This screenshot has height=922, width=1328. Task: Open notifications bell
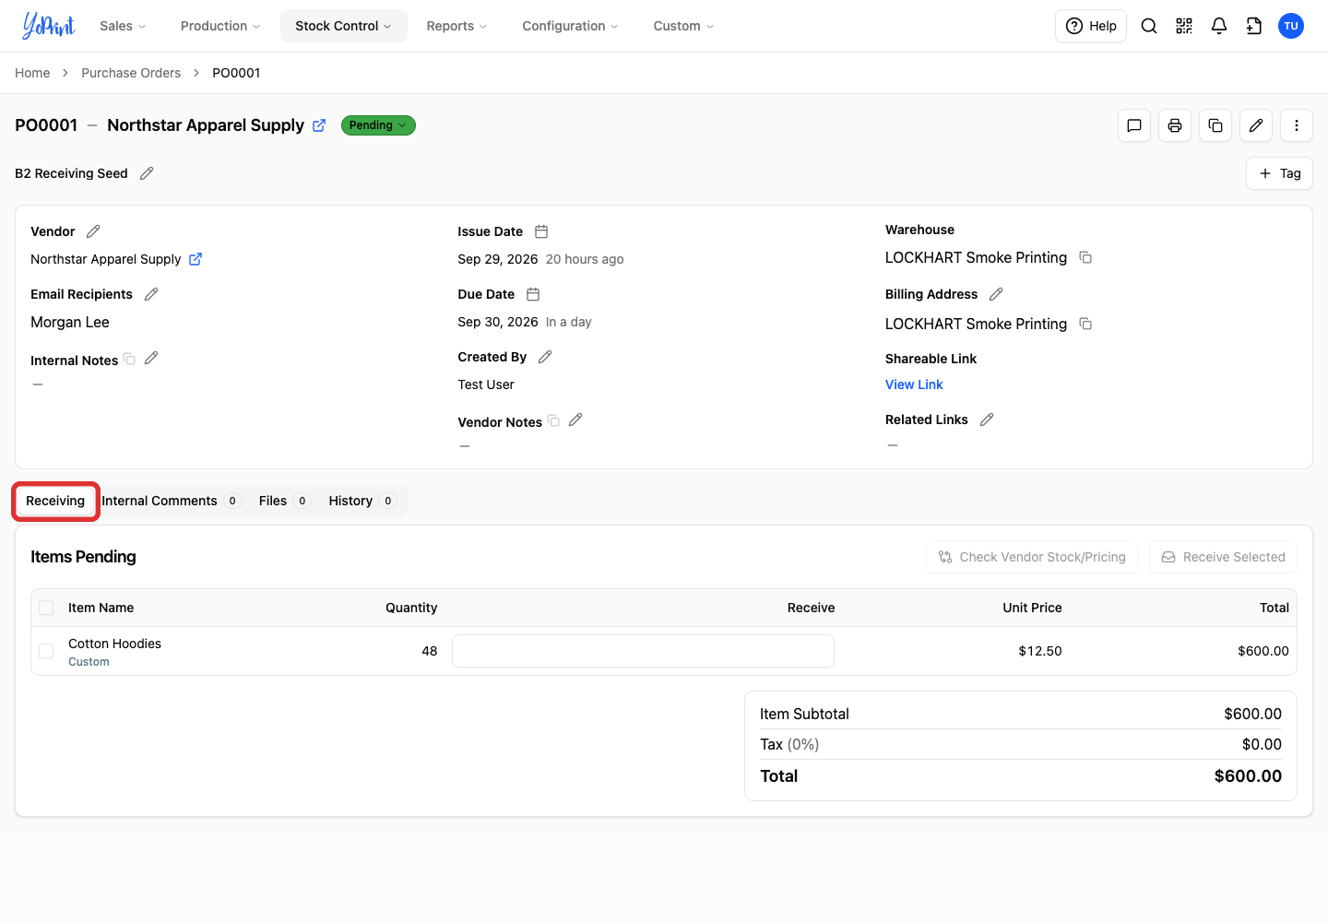[1219, 26]
